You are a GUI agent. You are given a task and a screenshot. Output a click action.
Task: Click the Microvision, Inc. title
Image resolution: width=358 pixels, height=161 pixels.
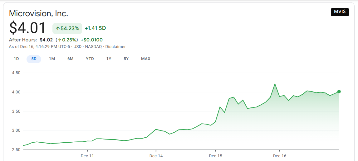[38, 13]
